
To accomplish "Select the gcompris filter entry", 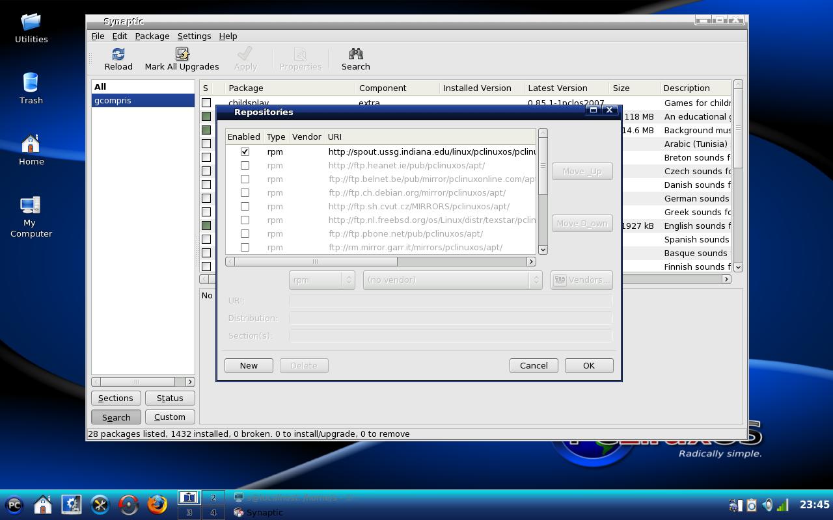I will point(143,100).
